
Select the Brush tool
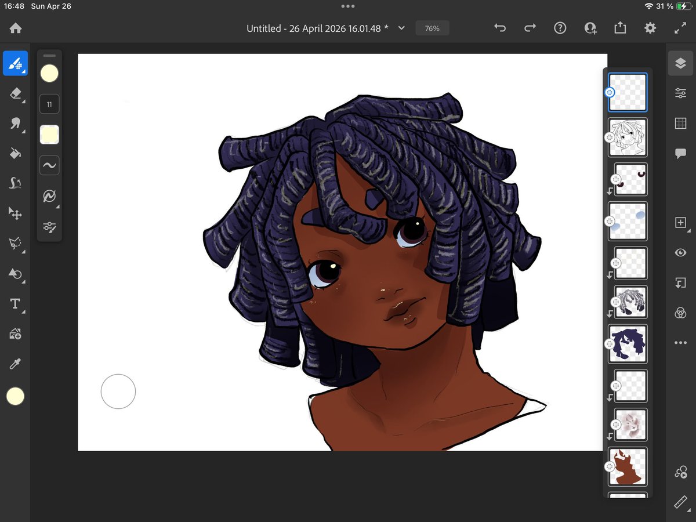point(15,63)
